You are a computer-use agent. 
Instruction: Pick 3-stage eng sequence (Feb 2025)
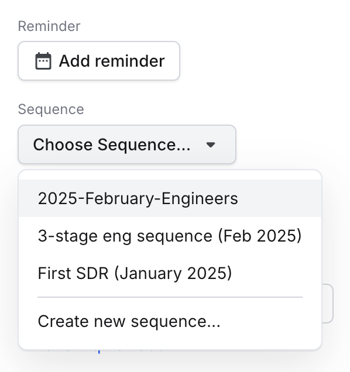coord(170,236)
